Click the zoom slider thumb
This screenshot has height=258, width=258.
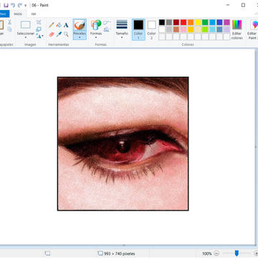[236, 253]
